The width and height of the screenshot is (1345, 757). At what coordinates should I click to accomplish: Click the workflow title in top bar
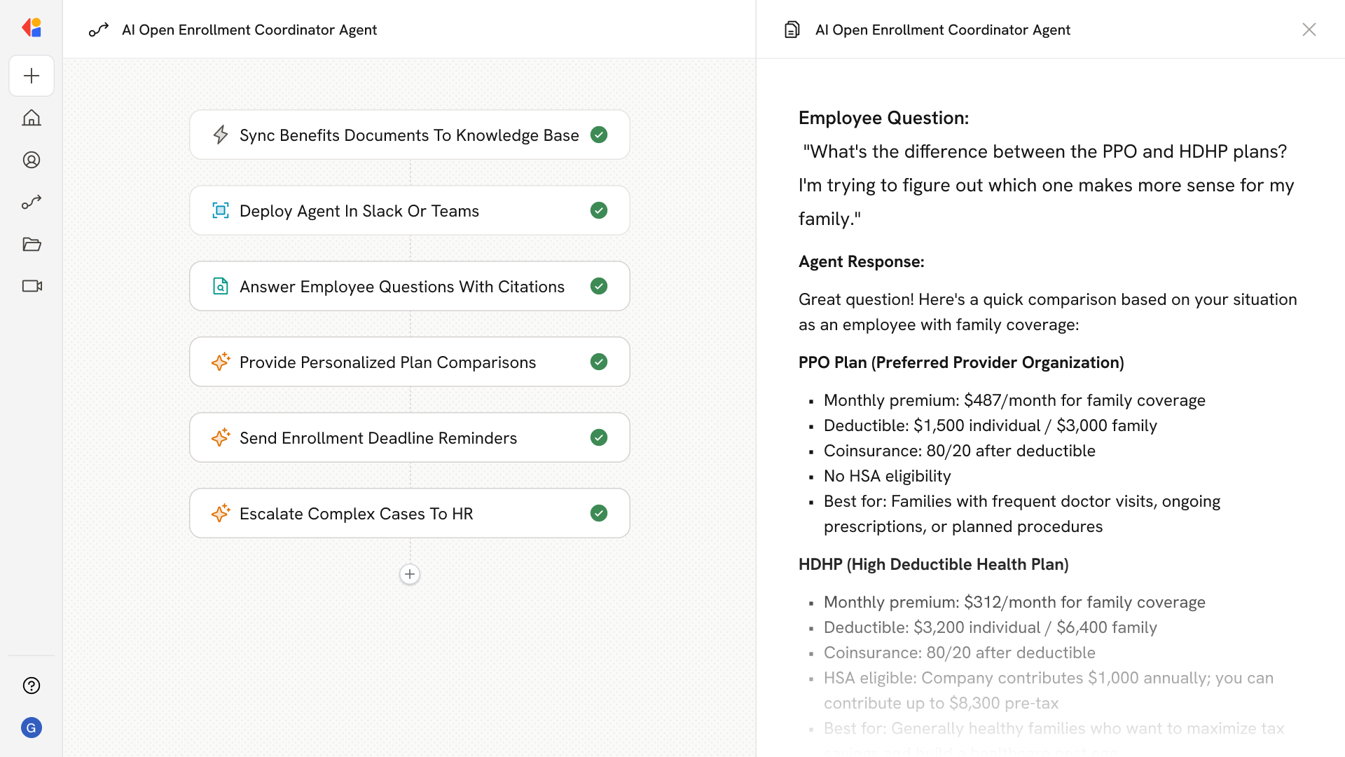tap(249, 29)
